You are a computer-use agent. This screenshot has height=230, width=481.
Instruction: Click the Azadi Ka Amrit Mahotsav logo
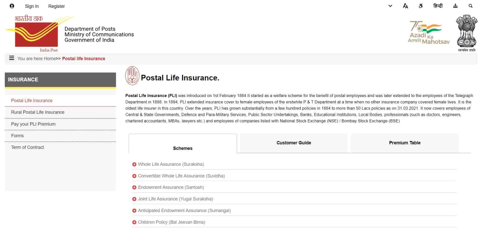tap(429, 32)
